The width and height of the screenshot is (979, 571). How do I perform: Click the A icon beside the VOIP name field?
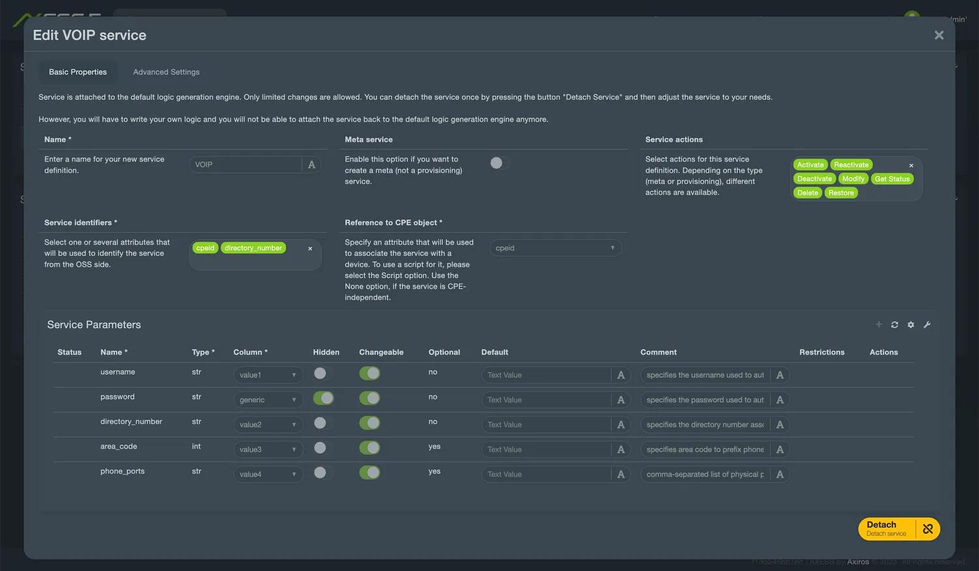311,164
